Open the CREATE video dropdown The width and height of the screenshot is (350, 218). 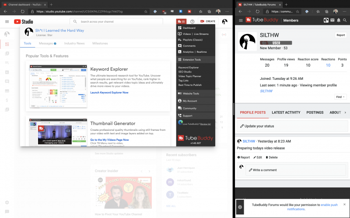click(x=208, y=21)
